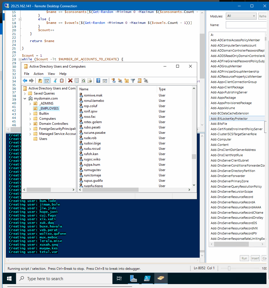Click Create new user icon

(114, 81)
